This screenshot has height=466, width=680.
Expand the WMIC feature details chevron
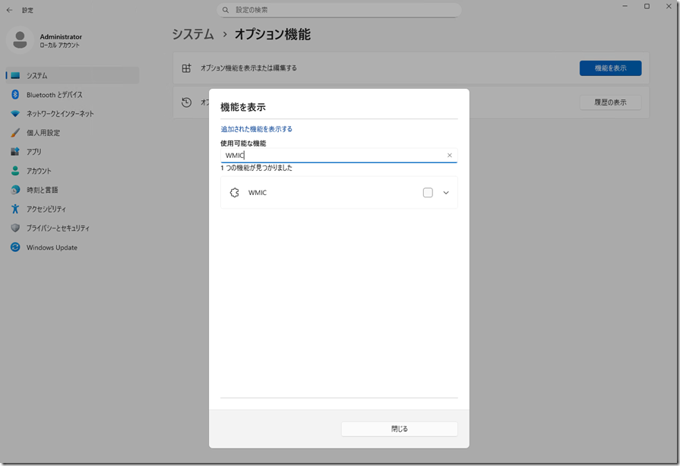447,192
